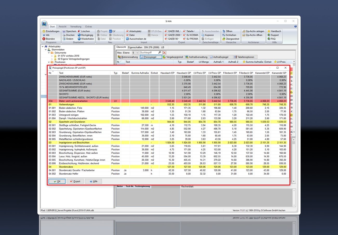This screenshot has width=338, height=235.
Task: Click Export in the Preisspiegel dialog
Action: coord(75,181)
